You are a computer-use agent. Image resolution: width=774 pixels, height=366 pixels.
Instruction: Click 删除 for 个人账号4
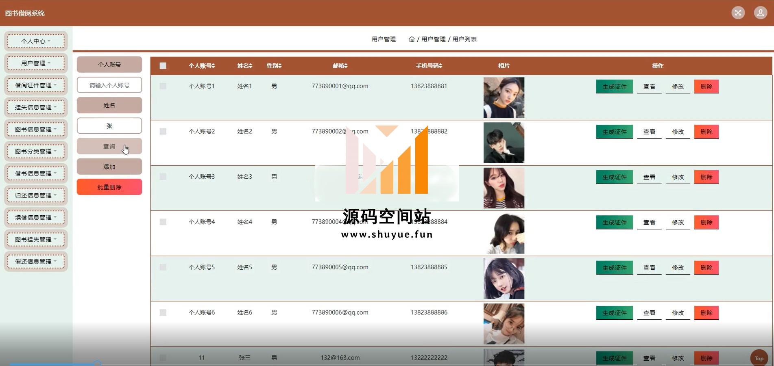click(x=706, y=222)
